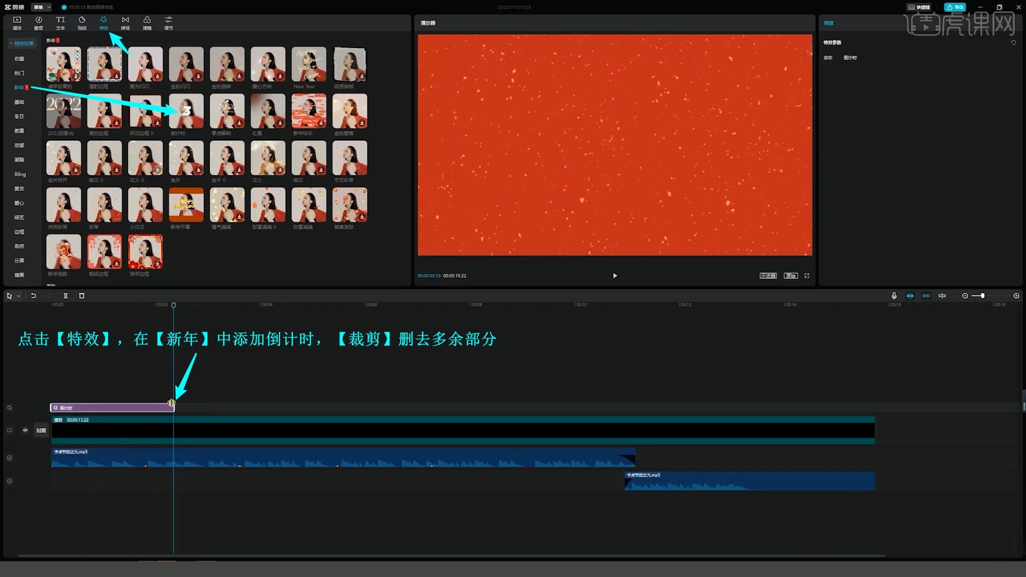1026x577 pixels.
Task: Select the first audio clip on the timeline
Action: point(343,457)
